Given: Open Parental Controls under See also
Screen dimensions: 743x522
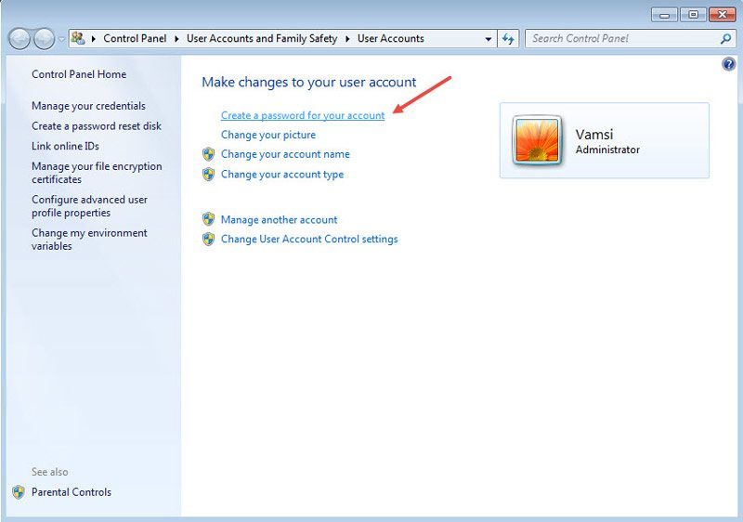Looking at the screenshot, I should [x=72, y=492].
